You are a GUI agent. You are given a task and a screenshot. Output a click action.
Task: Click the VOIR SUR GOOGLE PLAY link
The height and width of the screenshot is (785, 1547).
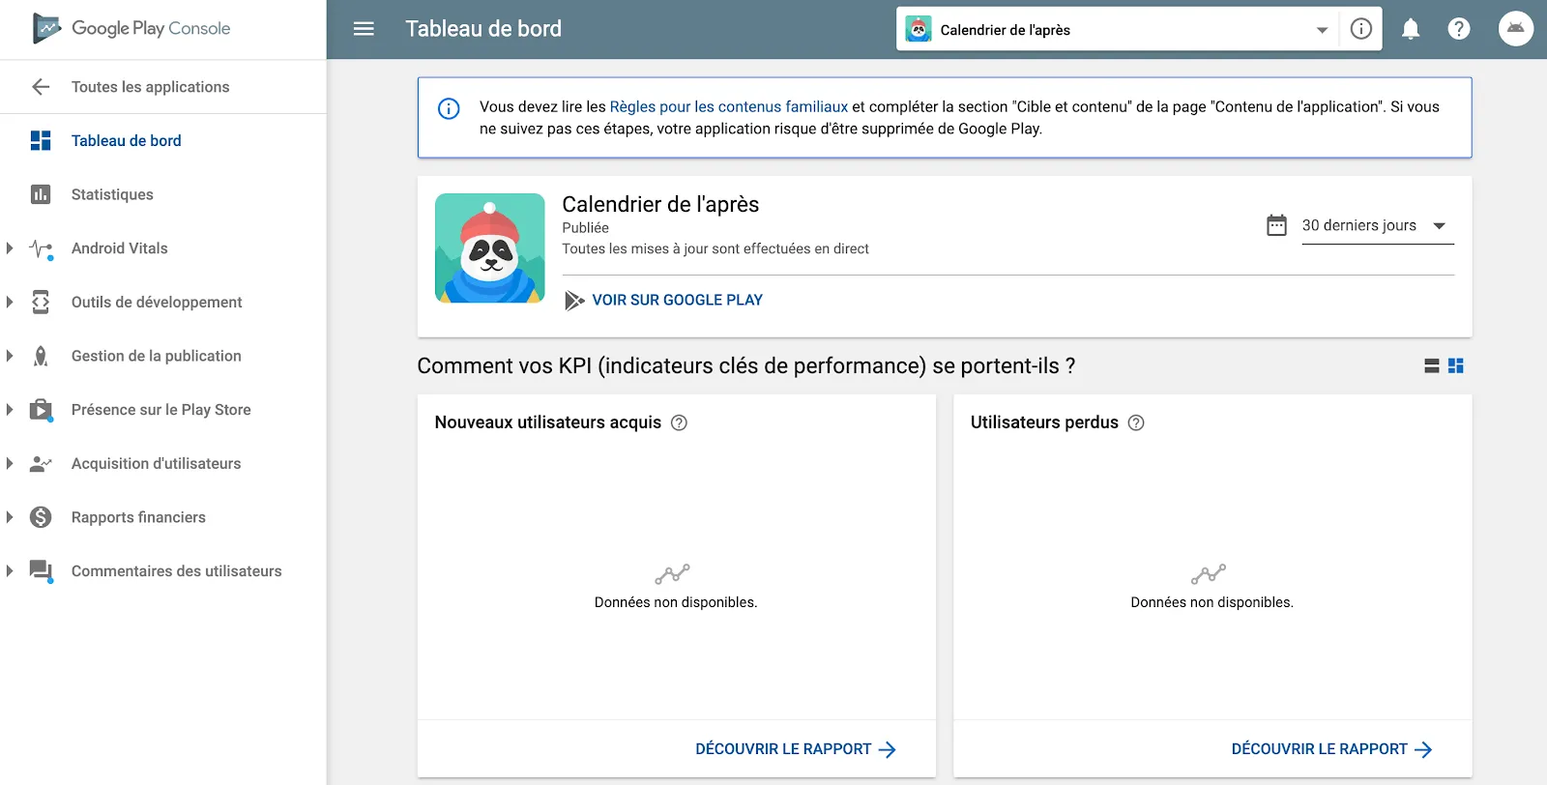pyautogui.click(x=677, y=301)
